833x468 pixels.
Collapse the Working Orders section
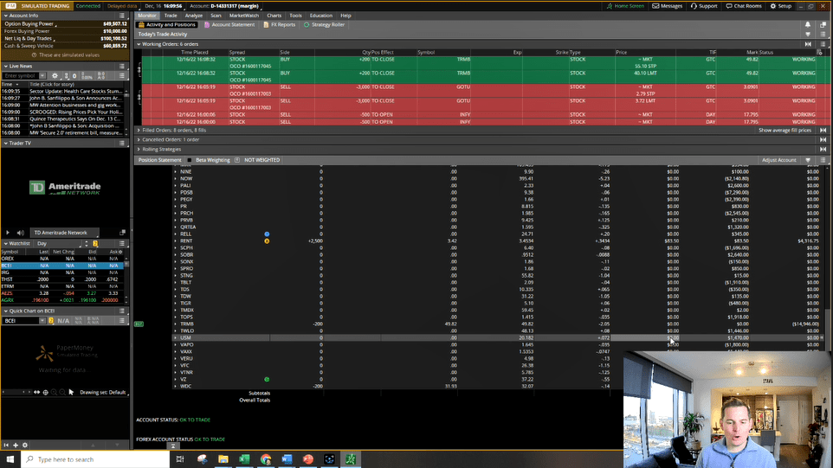(139, 43)
